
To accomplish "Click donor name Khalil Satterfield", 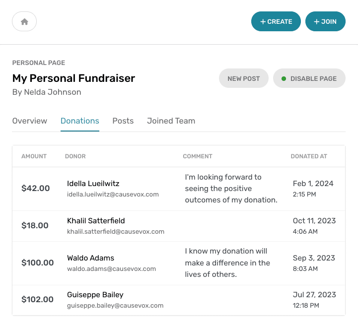I will click(x=96, y=221).
